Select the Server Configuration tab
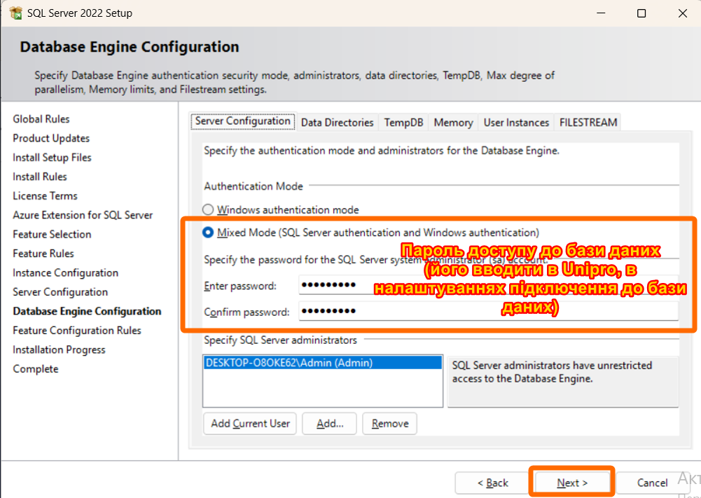The image size is (701, 498). tap(243, 121)
